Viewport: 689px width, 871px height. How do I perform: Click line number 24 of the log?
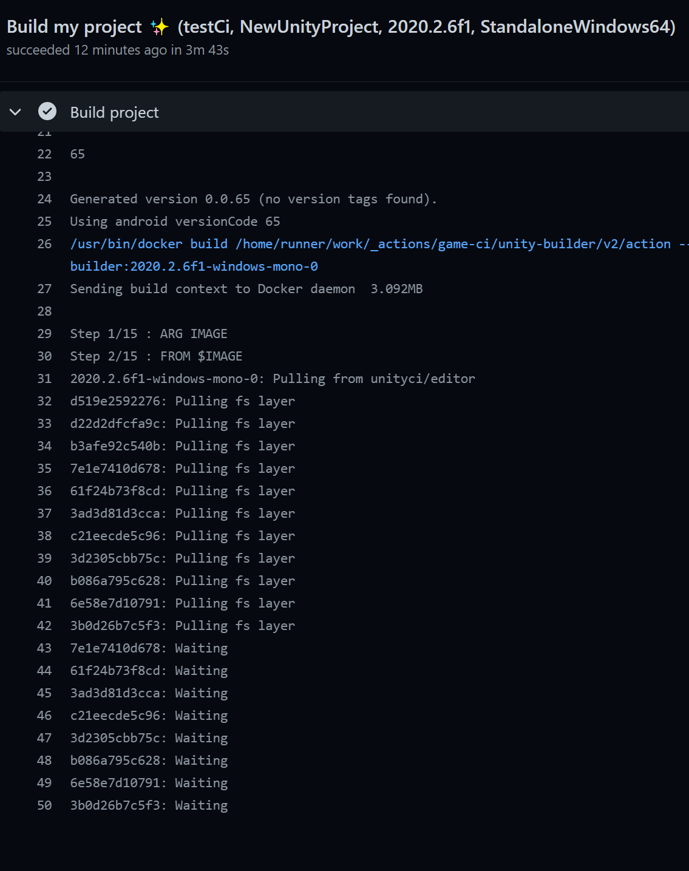(44, 198)
